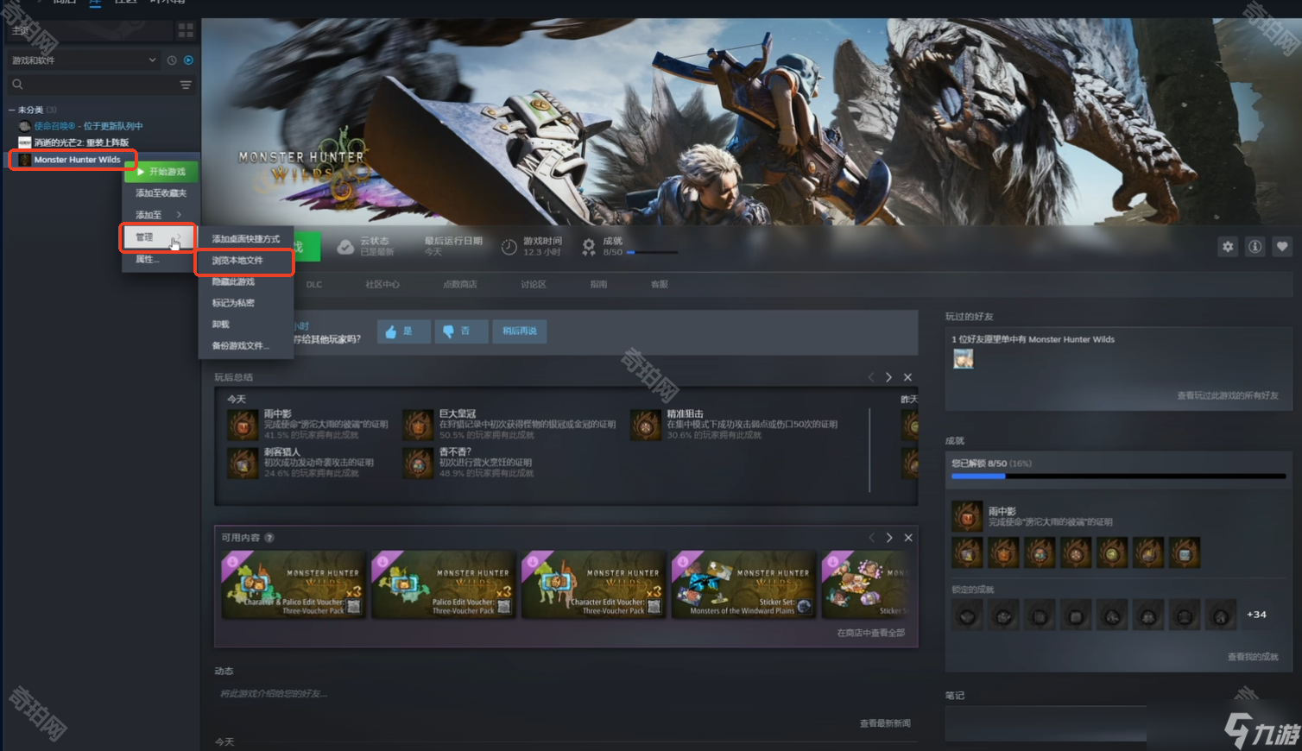This screenshot has width=1302, height=751.
Task: Open the game info icon button
Action: 1255,247
